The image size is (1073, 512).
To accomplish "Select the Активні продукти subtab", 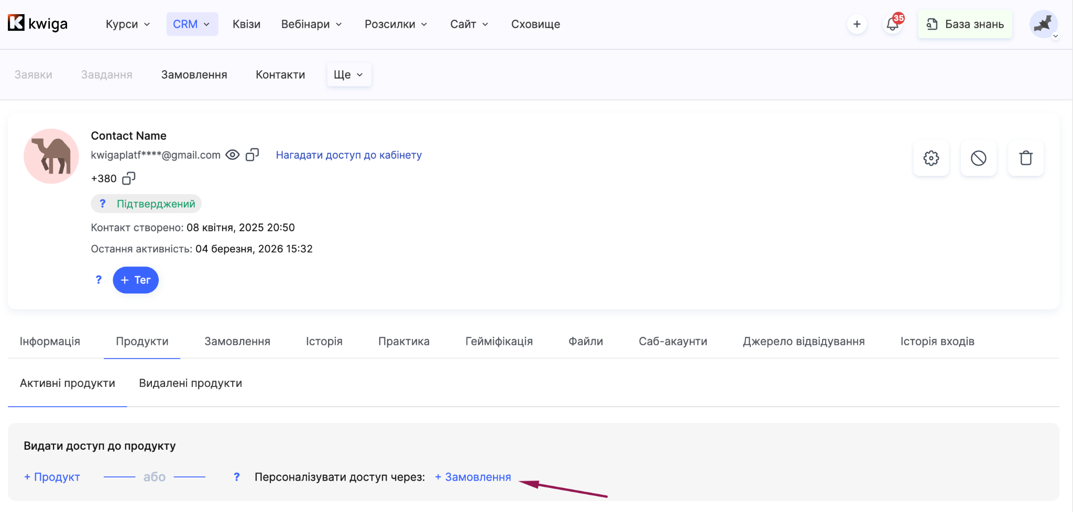I will (68, 383).
